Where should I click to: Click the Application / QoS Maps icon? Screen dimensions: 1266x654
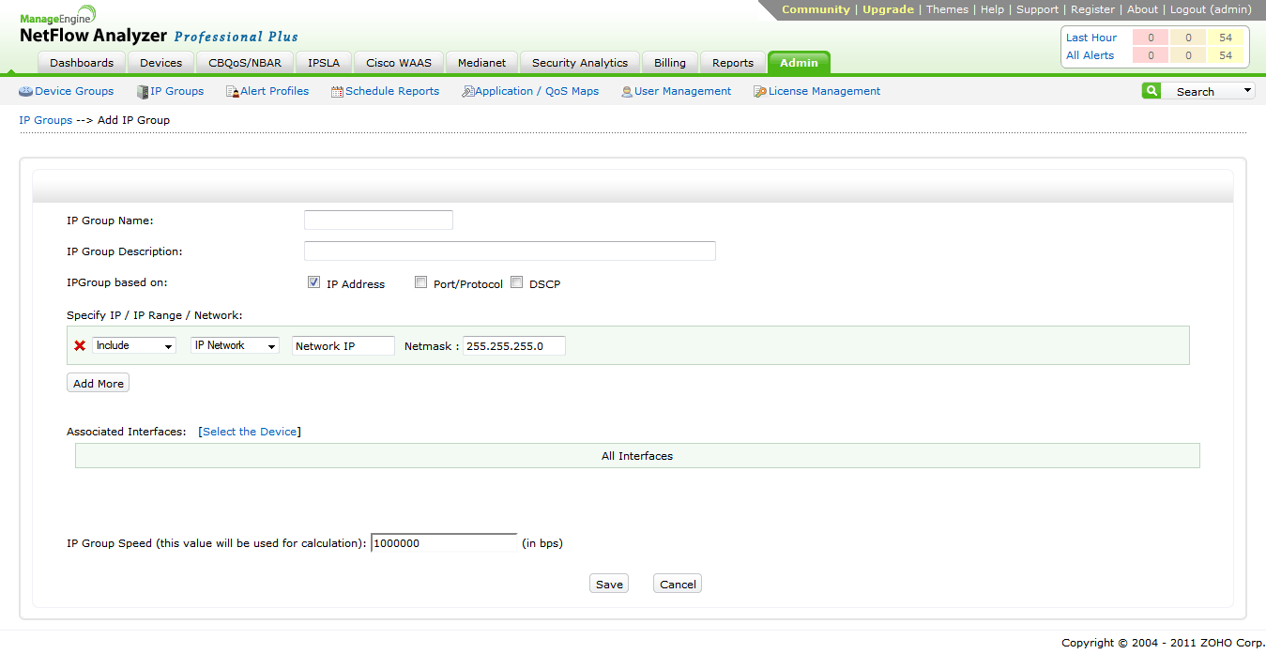(467, 91)
